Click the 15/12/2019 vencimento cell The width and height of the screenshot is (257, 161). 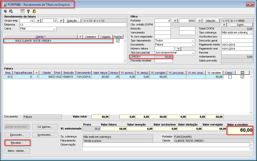coord(83,77)
